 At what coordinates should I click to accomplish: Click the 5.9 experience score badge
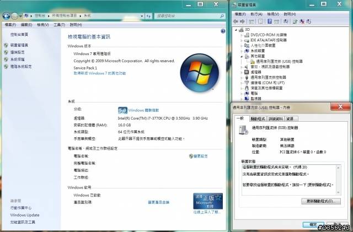point(122,110)
